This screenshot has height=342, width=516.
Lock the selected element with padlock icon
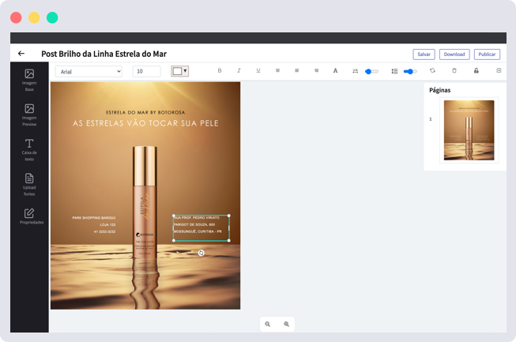(476, 71)
